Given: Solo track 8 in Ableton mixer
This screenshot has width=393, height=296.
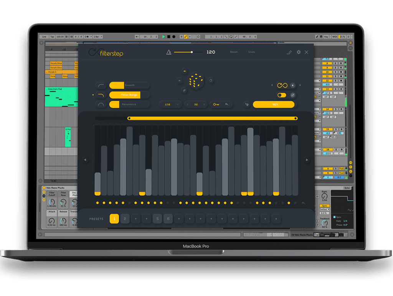Looking at the screenshot, I should pyautogui.click(x=335, y=63).
